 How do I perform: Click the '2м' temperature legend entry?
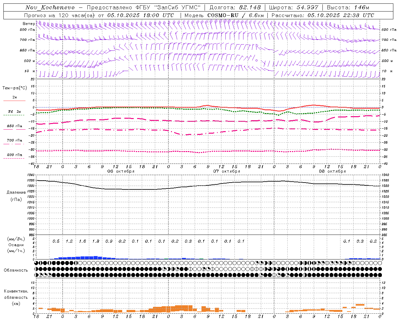(x=15, y=97)
